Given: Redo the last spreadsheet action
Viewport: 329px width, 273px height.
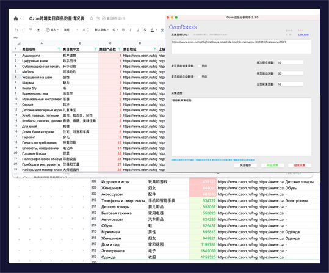Looking at the screenshot, I should pos(23,30).
